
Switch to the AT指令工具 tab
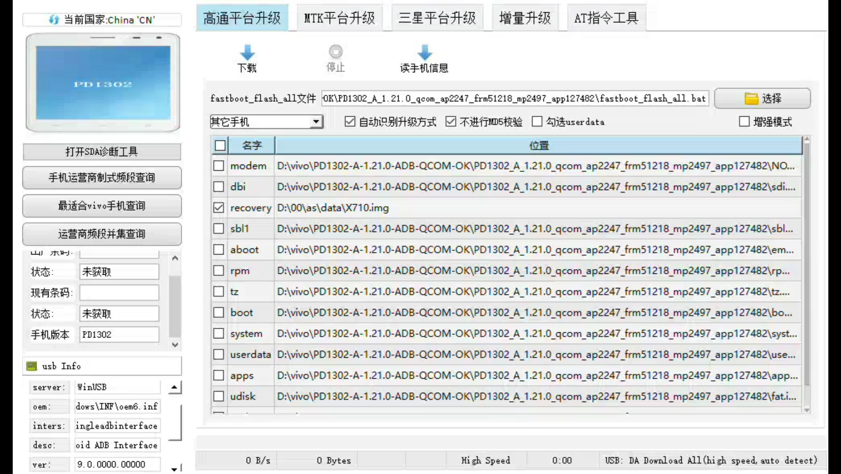click(606, 18)
